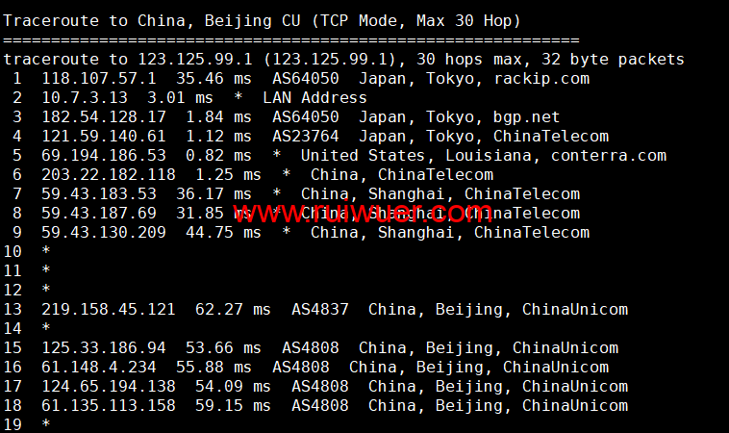The width and height of the screenshot is (729, 433).
Task: Click the Traceroute to China title line
Action: pyautogui.click(x=262, y=21)
